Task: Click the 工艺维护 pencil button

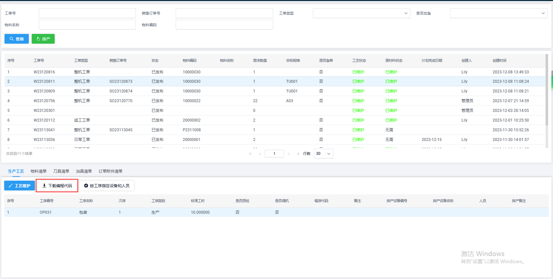Action: (19, 186)
